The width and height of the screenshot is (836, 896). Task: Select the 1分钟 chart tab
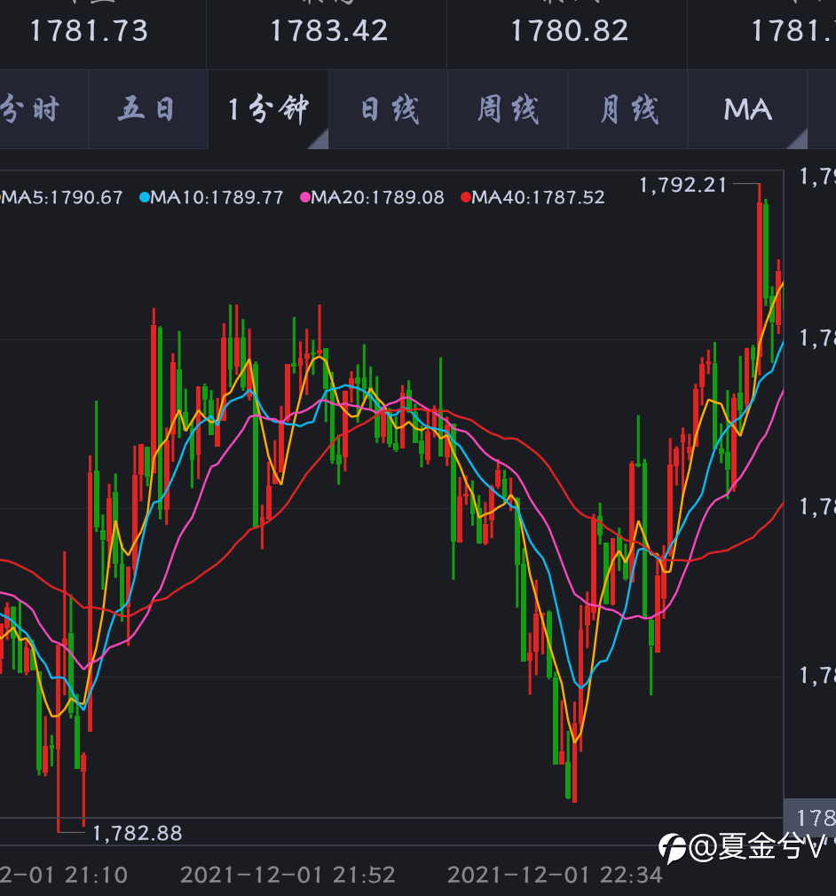pyautogui.click(x=268, y=109)
